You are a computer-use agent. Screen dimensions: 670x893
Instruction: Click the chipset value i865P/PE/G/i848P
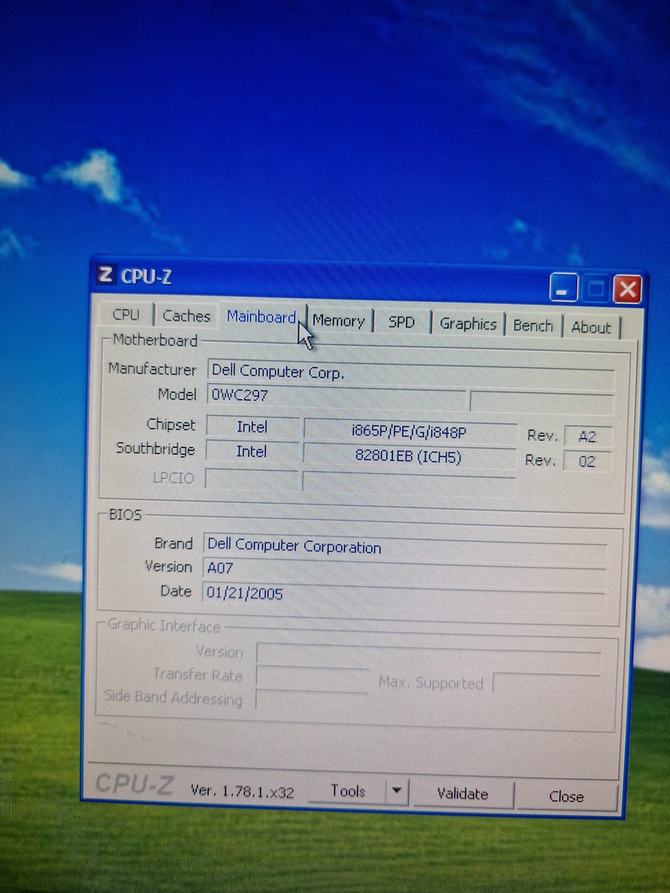[410, 432]
